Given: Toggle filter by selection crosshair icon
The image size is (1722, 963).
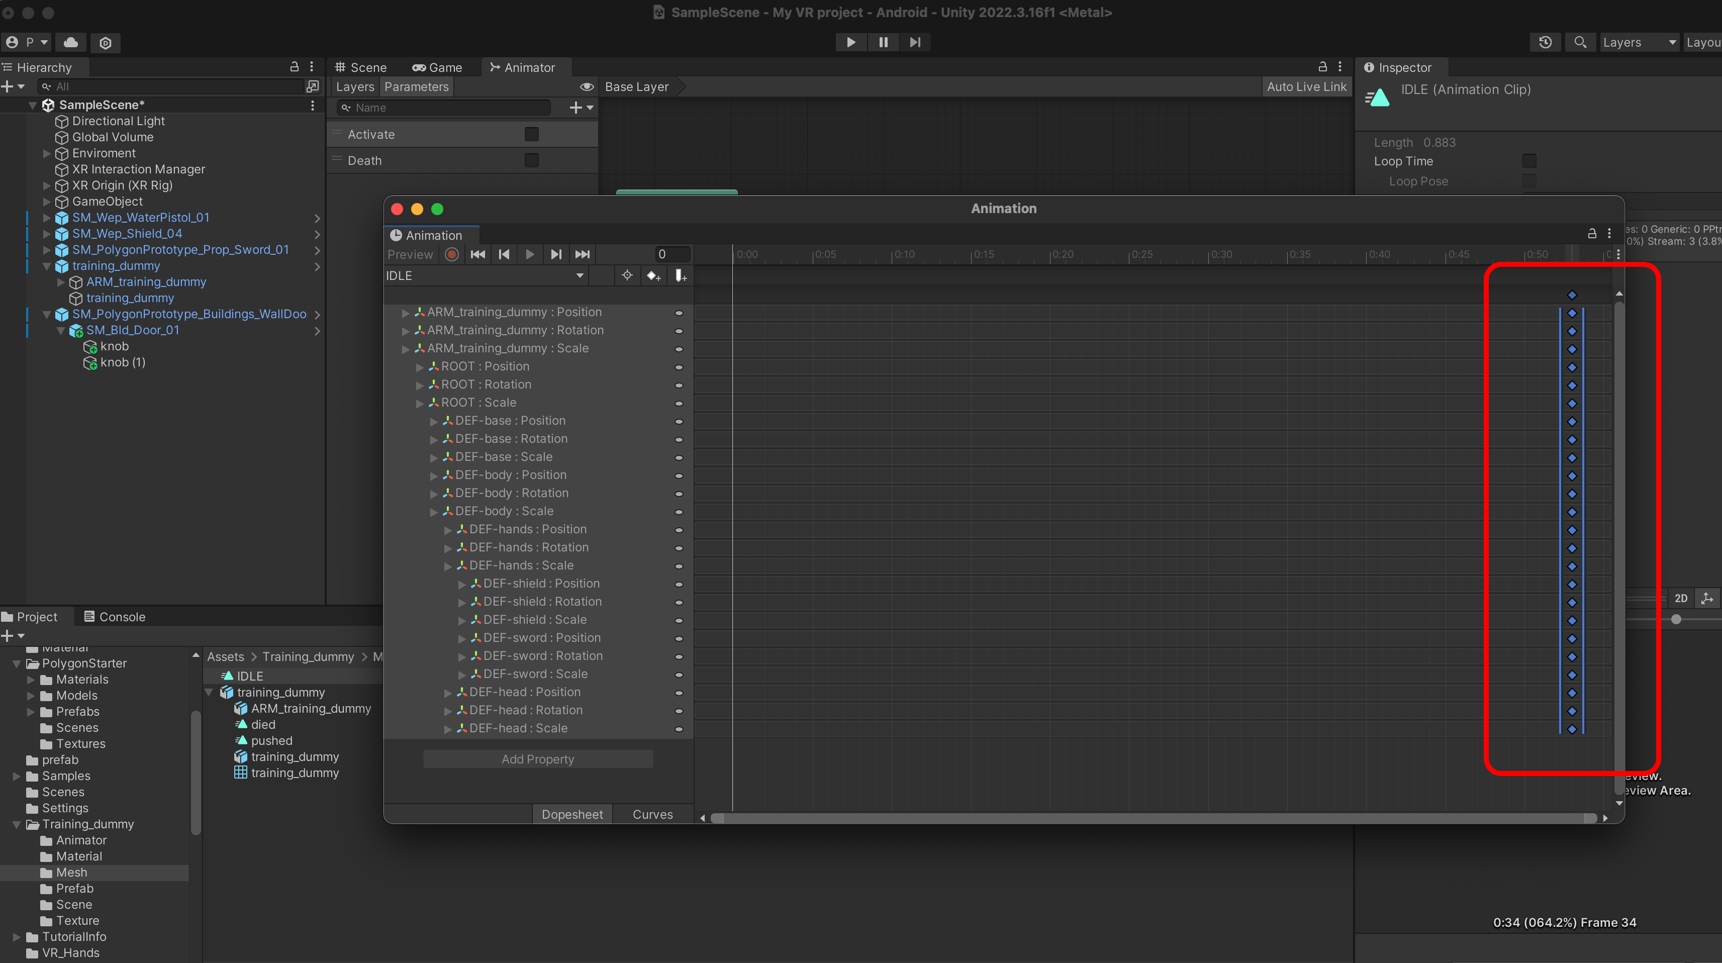Looking at the screenshot, I should tap(627, 275).
